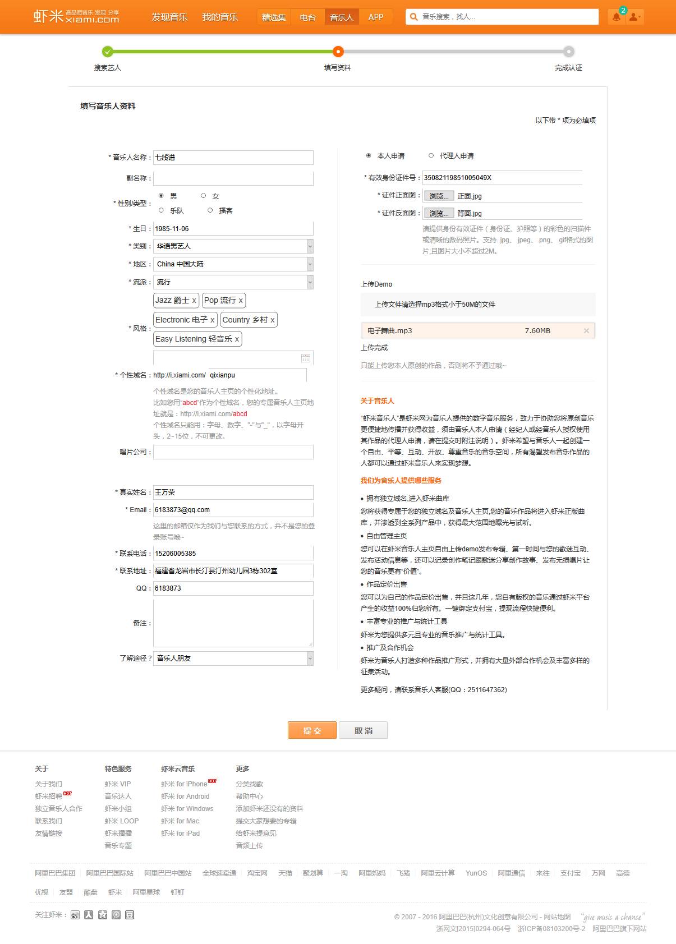Screen dimensions: 676x944
Task: Go to 发现音乐 in top navigation
Action: point(169,17)
